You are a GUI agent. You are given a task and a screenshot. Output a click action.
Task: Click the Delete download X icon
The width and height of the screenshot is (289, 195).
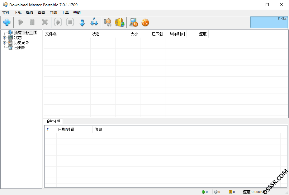click(x=45, y=22)
